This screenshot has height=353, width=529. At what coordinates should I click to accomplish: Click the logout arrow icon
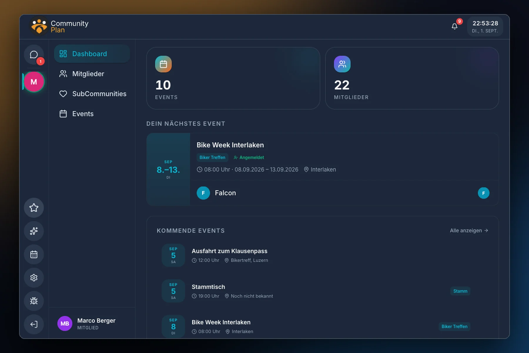pos(34,324)
